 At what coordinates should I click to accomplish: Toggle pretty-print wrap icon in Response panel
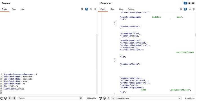[x=185, y=9]
